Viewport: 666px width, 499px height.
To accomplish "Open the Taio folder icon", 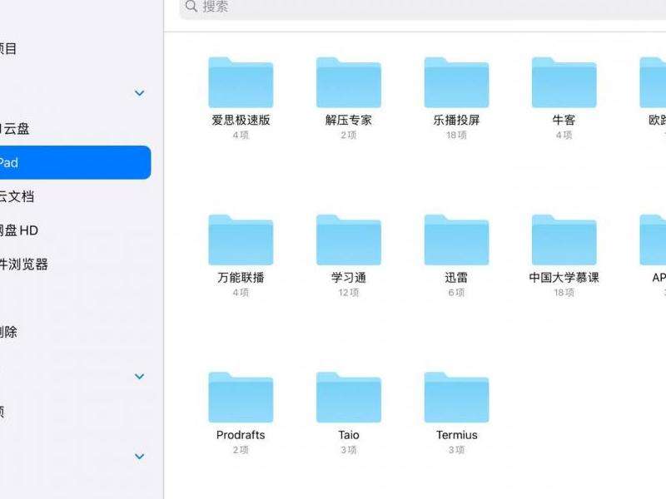I will tap(348, 398).
